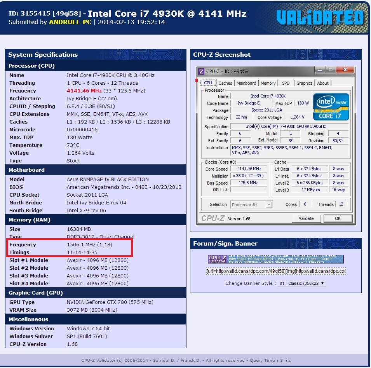Click the CPU-Z Version 1.68 label in the window
Viewport: 371px width, 368px height.
(x=239, y=219)
